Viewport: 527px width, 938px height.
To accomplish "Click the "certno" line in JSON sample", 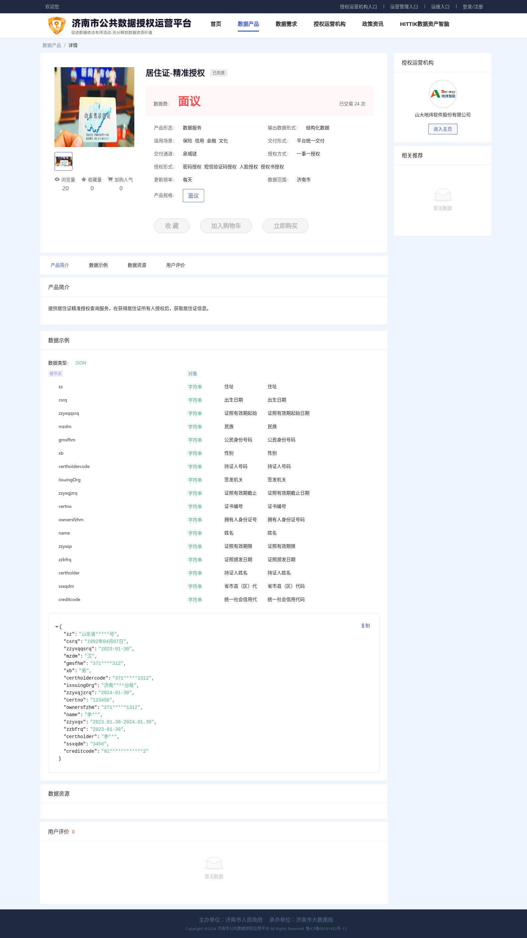I will (x=89, y=700).
